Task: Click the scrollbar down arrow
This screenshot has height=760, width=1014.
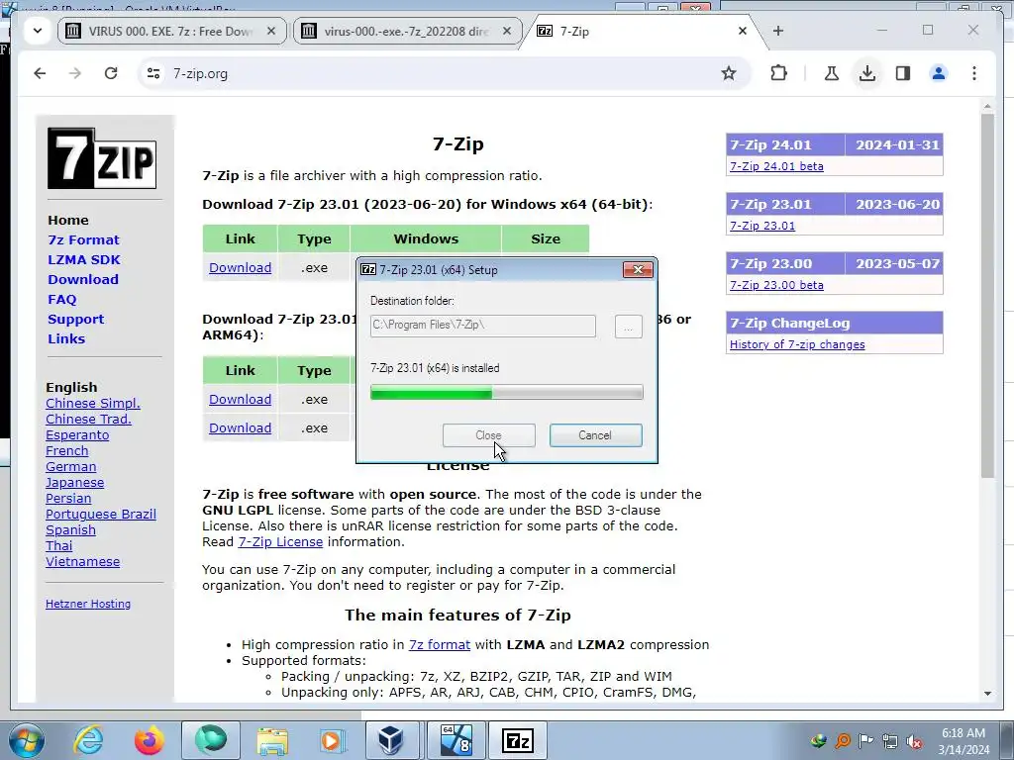Action: 987,694
